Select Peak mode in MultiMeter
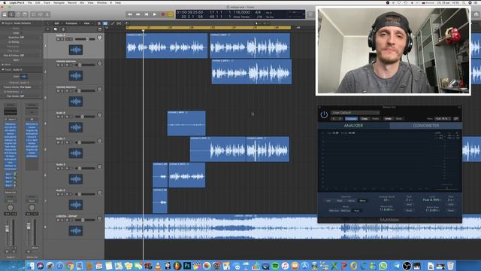Image resolution: width=481 pixels, height=271 pixels. tap(357, 211)
